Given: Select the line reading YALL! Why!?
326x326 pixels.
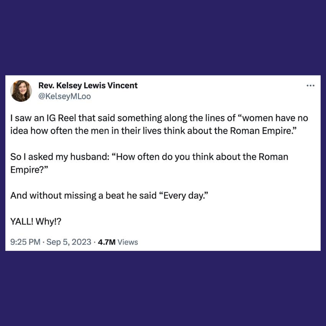Looking at the screenshot, I should pyautogui.click(x=36, y=221).
